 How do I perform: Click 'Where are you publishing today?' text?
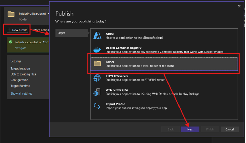pyautogui.click(x=81, y=21)
